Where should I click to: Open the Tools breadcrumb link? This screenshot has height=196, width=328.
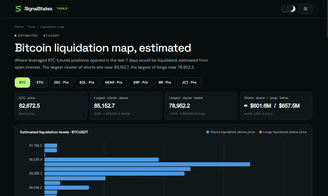point(32,27)
